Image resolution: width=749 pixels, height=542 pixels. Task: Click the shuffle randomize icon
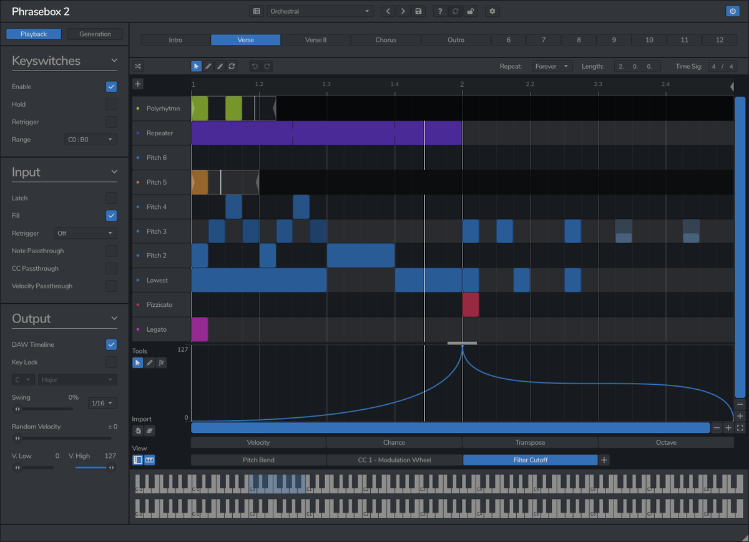pos(138,66)
